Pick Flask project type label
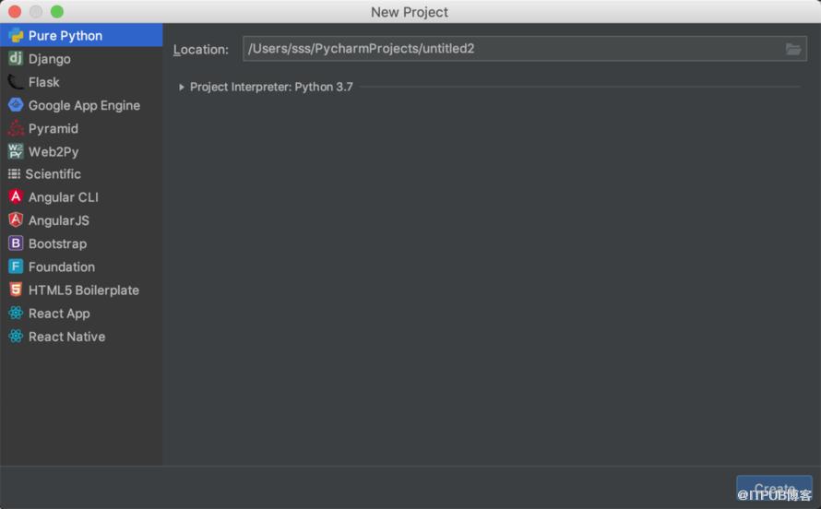This screenshot has height=509, width=821. (44, 82)
